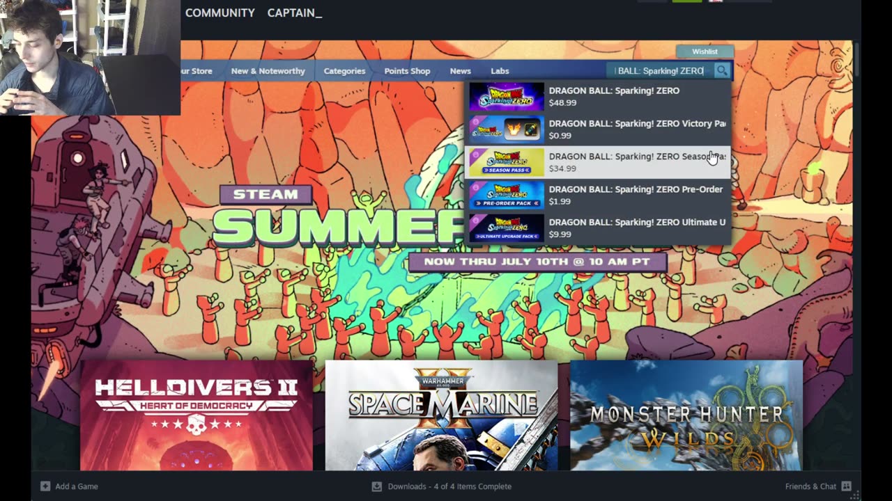Open the CAPTAIN_ profile menu
Image resolution: width=892 pixels, height=501 pixels.
294,13
